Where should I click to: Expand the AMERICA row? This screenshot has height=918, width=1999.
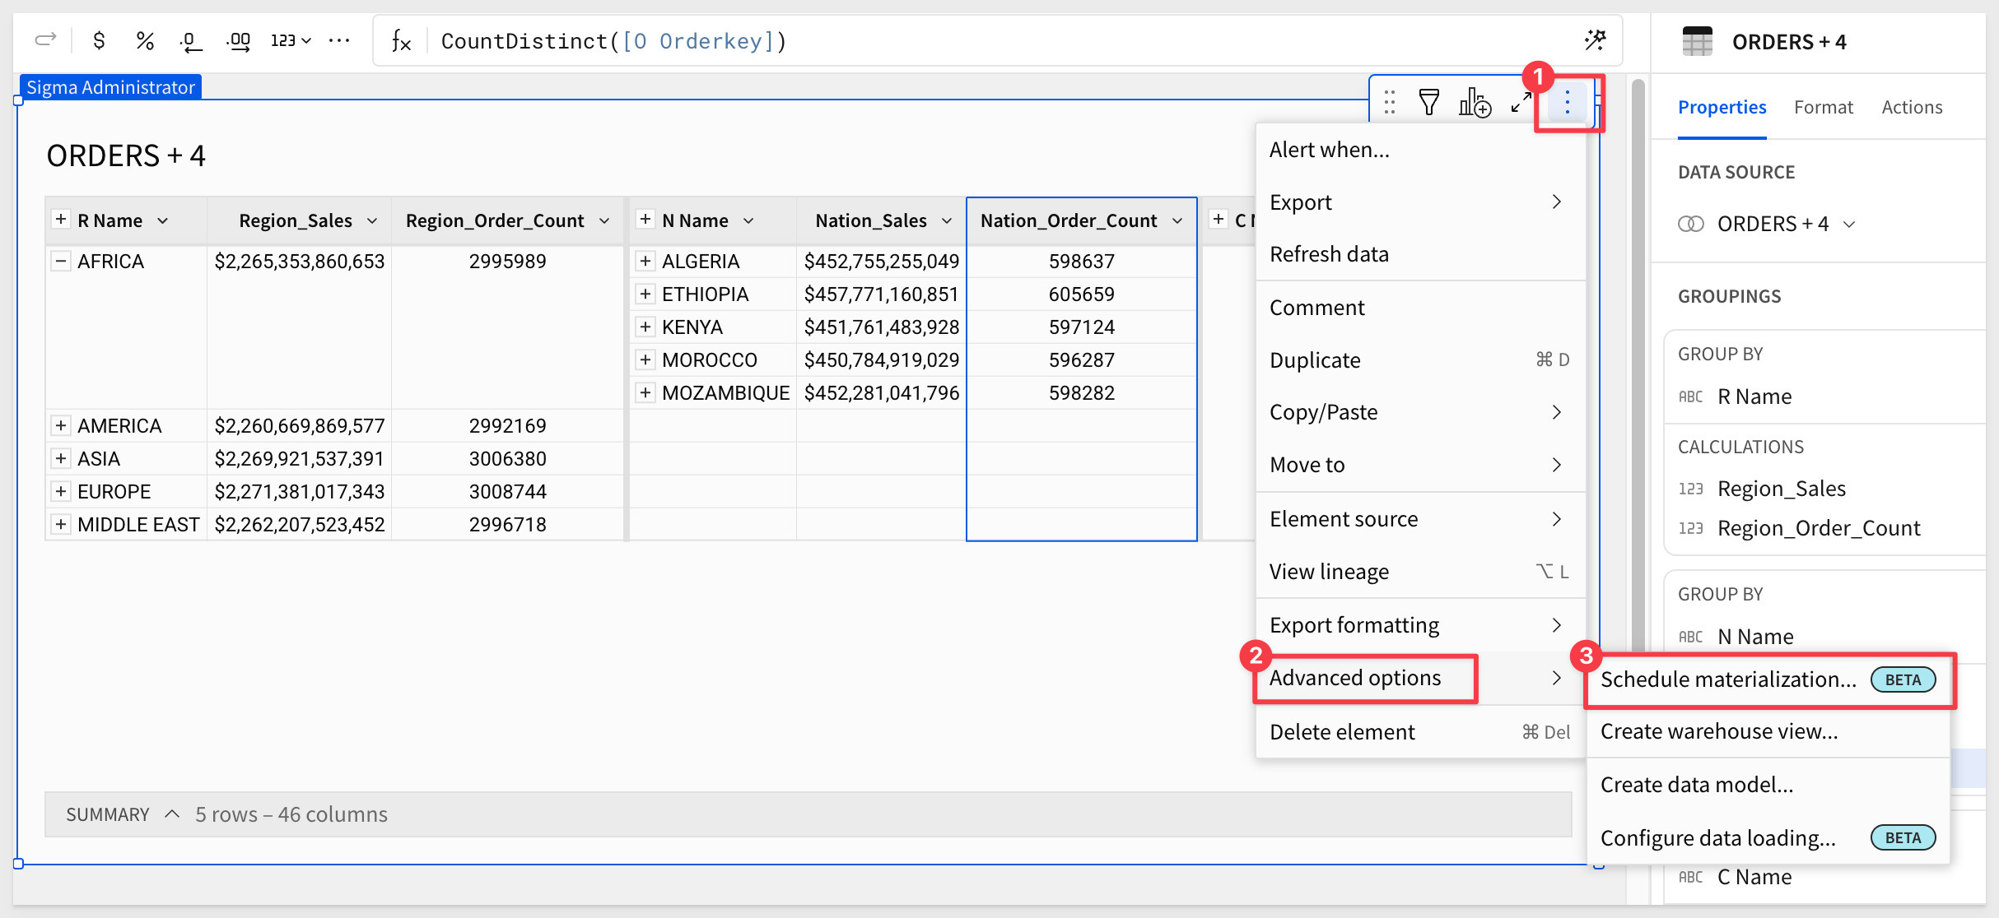coord(60,425)
